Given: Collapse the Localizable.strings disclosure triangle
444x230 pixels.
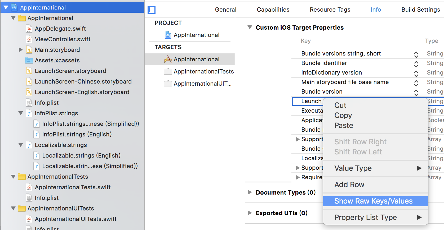Looking at the screenshot, I should pos(21,145).
